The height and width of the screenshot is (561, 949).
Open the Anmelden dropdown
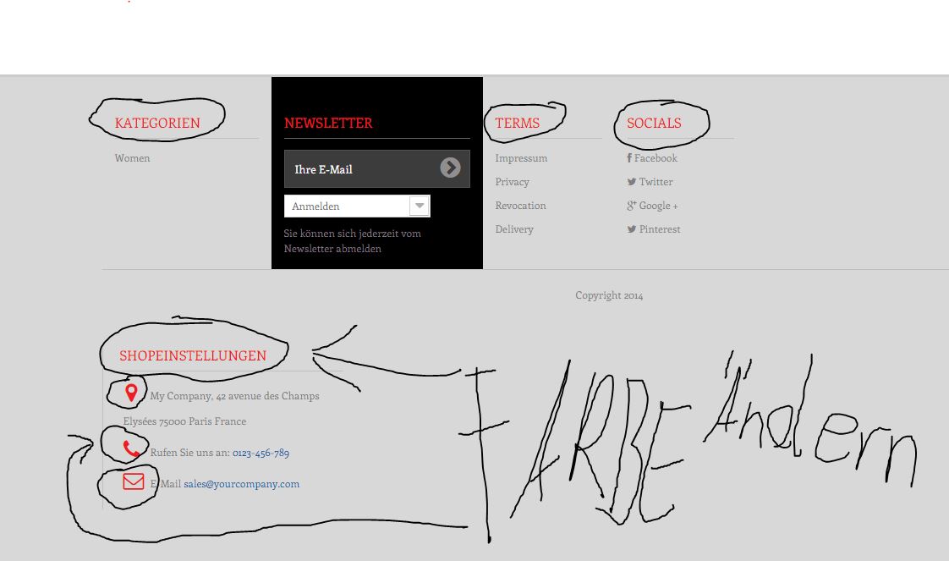pos(357,206)
